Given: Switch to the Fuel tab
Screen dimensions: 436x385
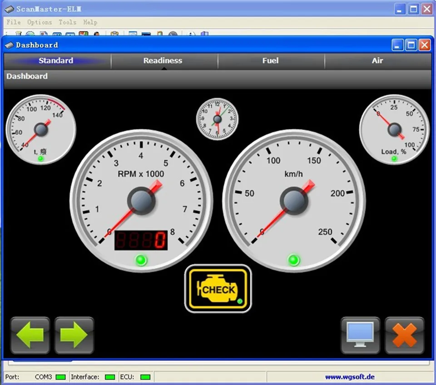Looking at the screenshot, I should coord(270,60).
